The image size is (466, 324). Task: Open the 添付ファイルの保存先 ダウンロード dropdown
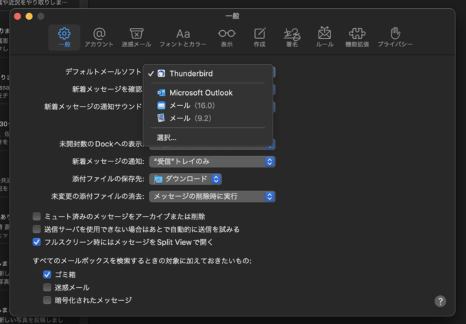click(x=186, y=179)
